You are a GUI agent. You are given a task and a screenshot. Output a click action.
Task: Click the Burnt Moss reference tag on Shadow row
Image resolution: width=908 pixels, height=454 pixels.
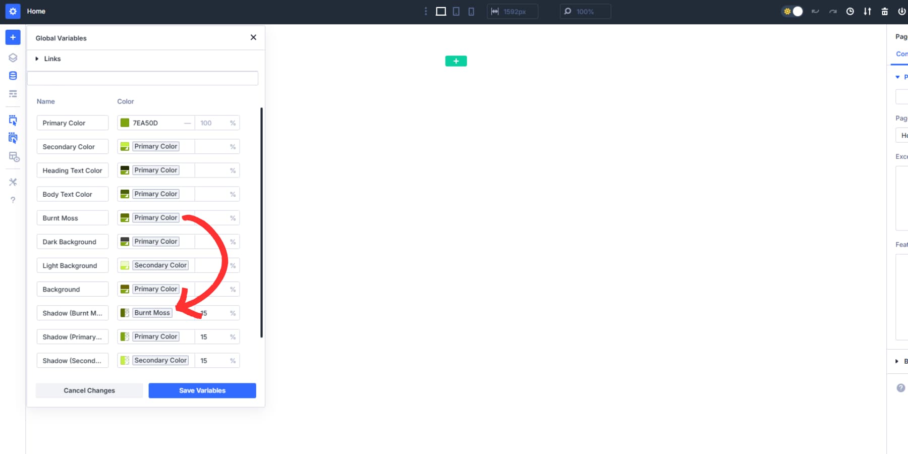click(x=151, y=313)
